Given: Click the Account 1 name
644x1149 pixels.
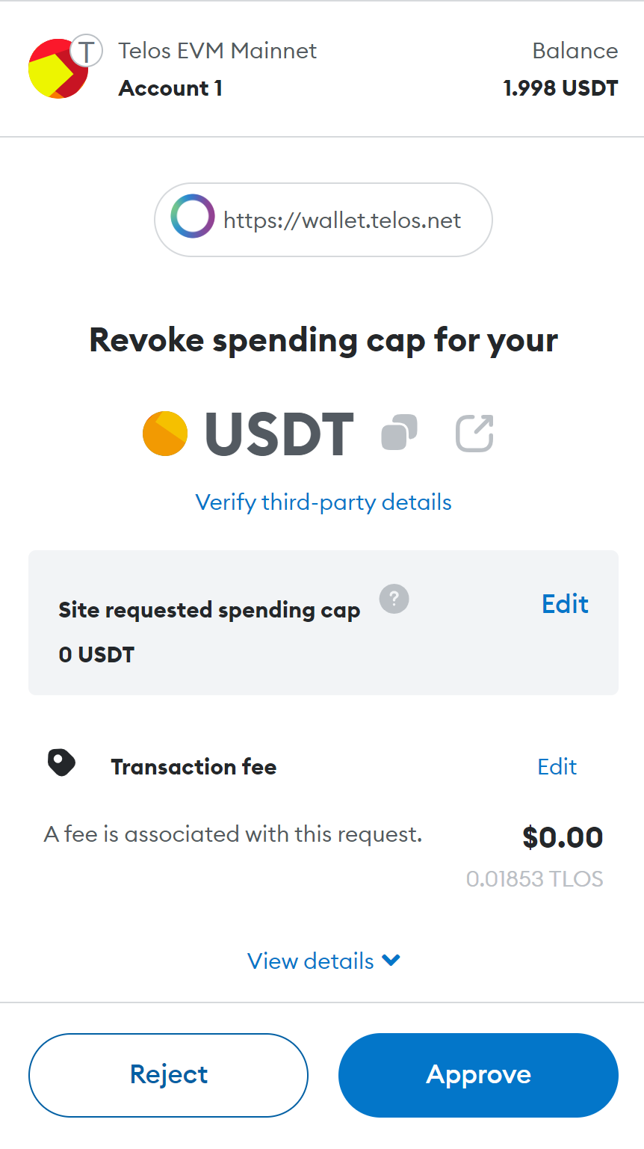Looking at the screenshot, I should click(170, 88).
